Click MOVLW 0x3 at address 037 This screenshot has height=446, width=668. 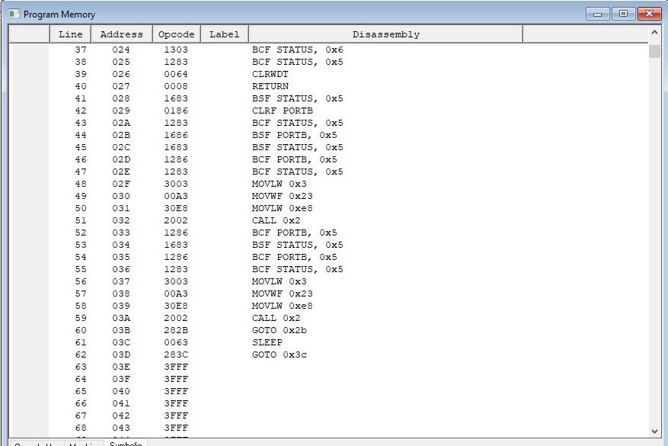pos(279,281)
